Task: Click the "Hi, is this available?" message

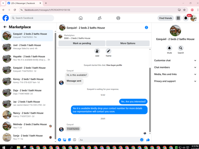Action: tap(77, 75)
